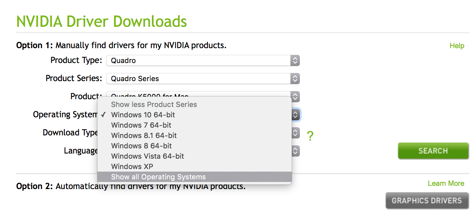Open the Product Series dropdown arrows
This screenshot has height=212, width=474.
(295, 79)
